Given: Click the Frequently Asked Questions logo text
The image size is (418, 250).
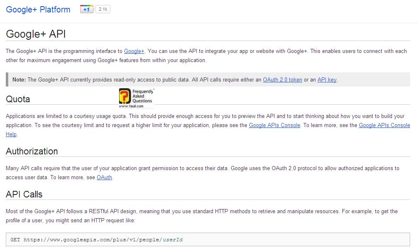Looking at the screenshot, I should (x=142, y=96).
